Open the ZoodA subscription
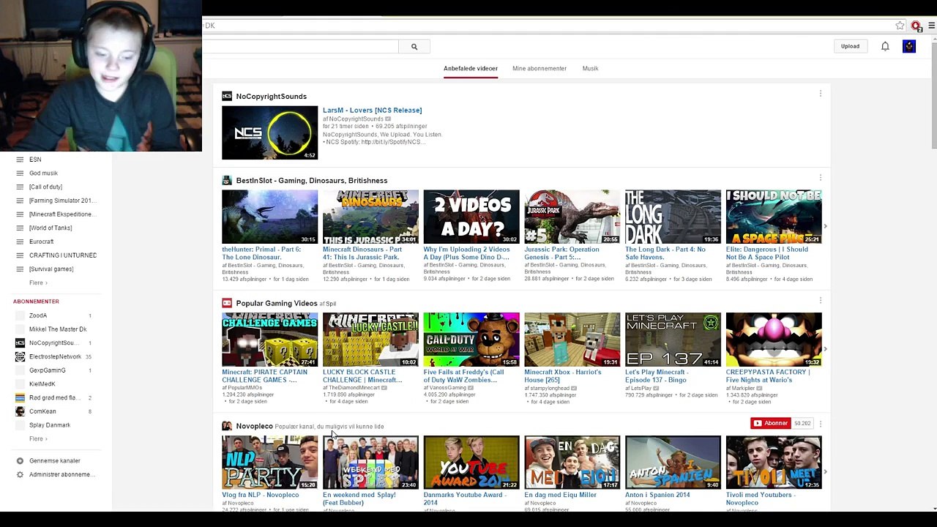The image size is (937, 527). 38,315
